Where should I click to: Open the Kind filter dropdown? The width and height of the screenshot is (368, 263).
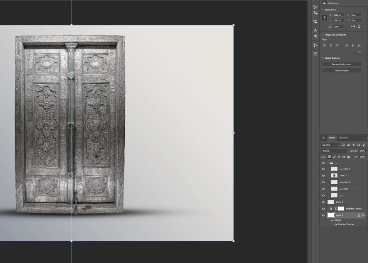[x=333, y=145]
